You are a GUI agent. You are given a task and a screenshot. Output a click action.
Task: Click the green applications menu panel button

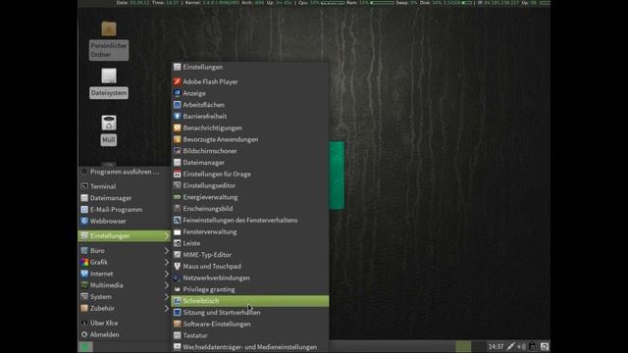[85, 346]
